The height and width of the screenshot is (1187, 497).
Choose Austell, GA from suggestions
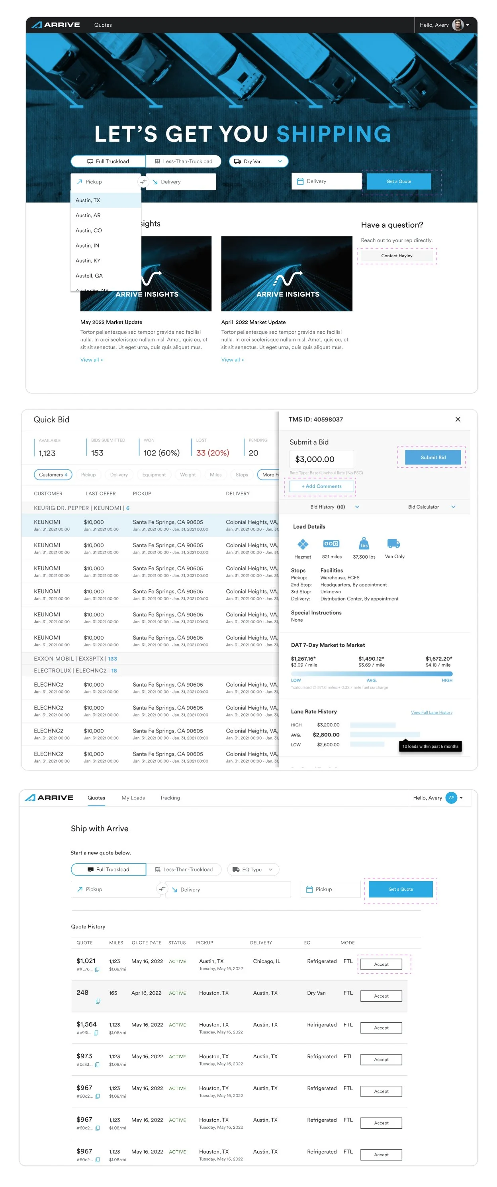(x=106, y=276)
